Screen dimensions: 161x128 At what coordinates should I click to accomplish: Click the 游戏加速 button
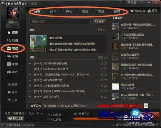click(15, 118)
